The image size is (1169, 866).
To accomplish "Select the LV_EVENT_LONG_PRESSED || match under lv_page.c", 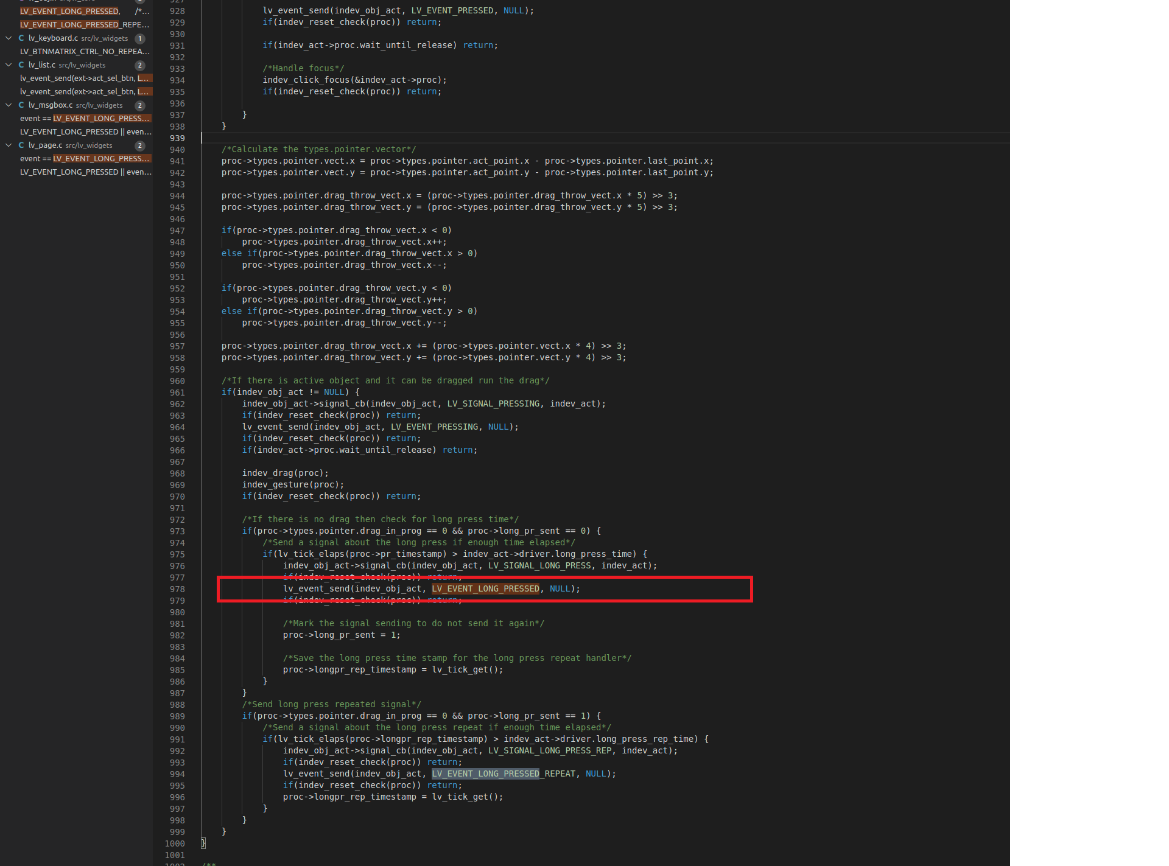I will 83,172.
